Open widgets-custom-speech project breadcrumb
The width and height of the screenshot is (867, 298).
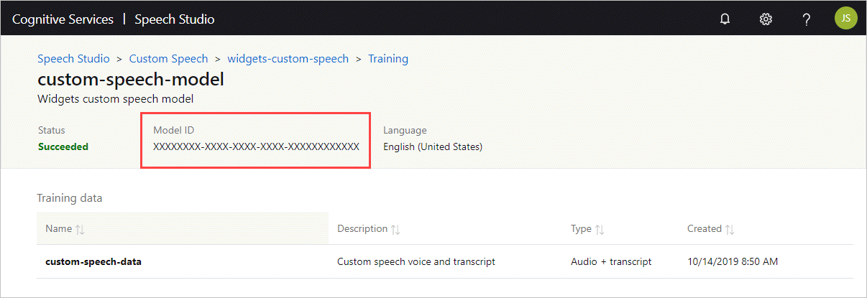click(288, 59)
